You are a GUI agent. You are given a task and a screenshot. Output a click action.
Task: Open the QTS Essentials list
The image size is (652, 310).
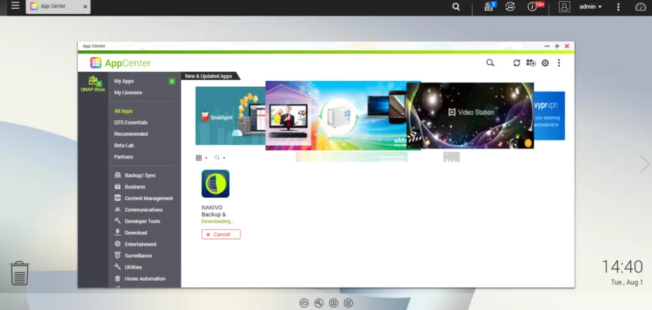click(131, 122)
